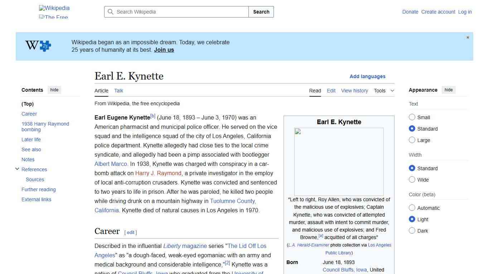Collapse the References section in Contents
The width and height of the screenshot is (489, 274).
pyautogui.click(x=17, y=169)
